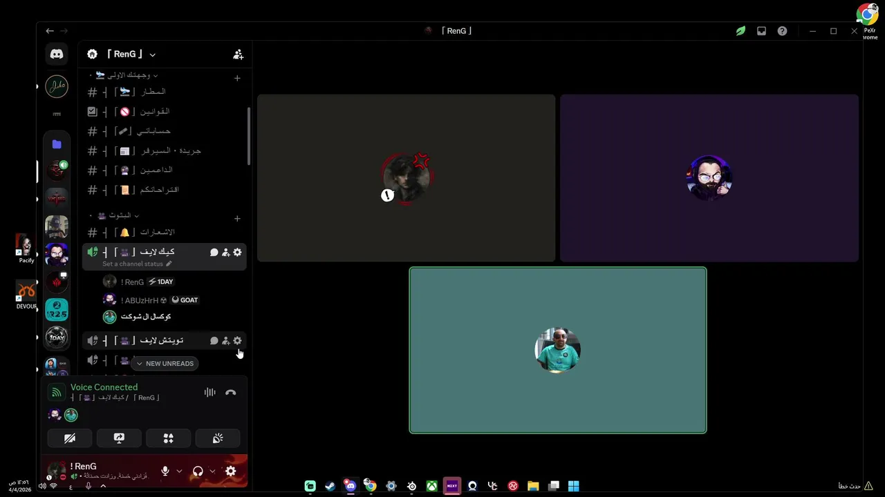
Task: Create channel in البثوث category
Action: tap(237, 219)
